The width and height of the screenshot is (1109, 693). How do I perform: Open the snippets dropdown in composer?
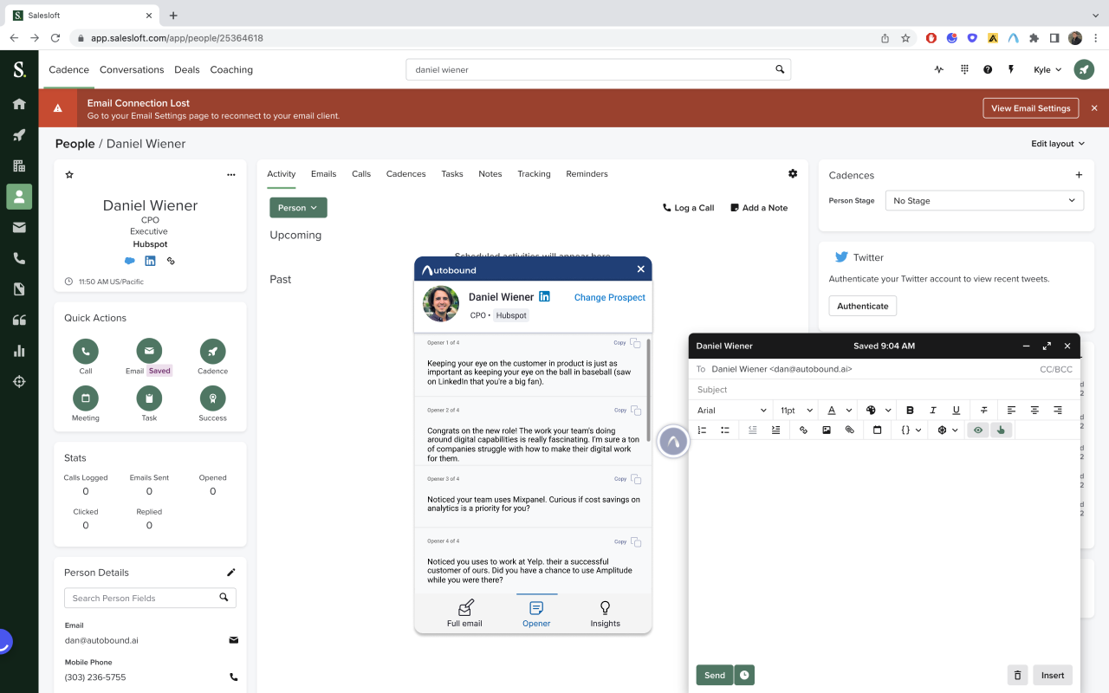click(x=948, y=430)
